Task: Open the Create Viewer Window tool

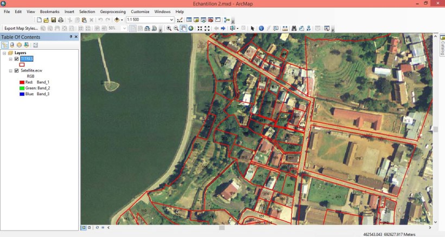Action: (x=327, y=28)
